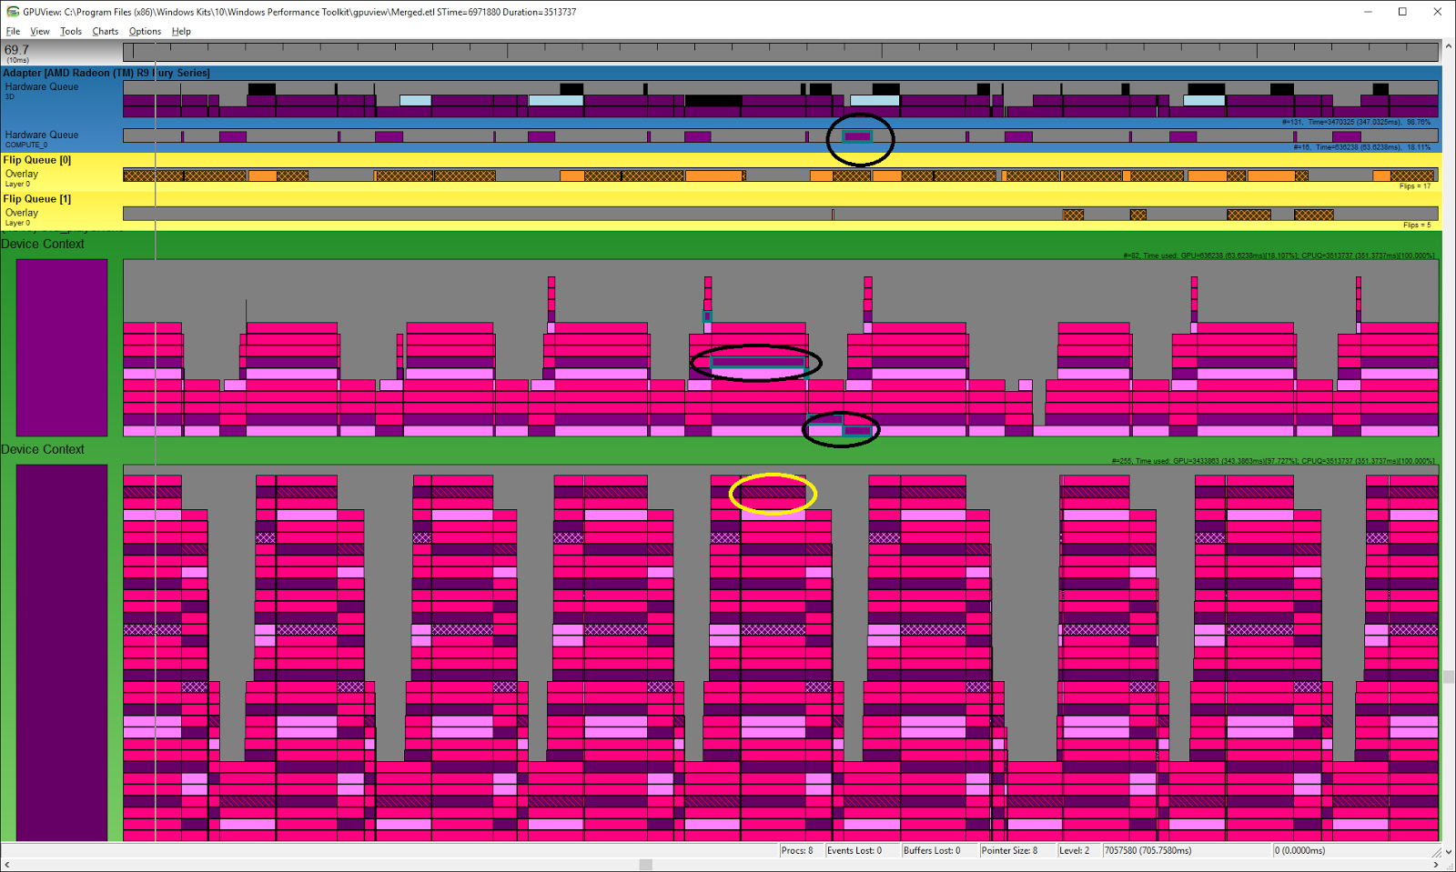Click the horizontal scrollbar left arrow
This screenshot has height=872, width=1456.
pos(7,865)
